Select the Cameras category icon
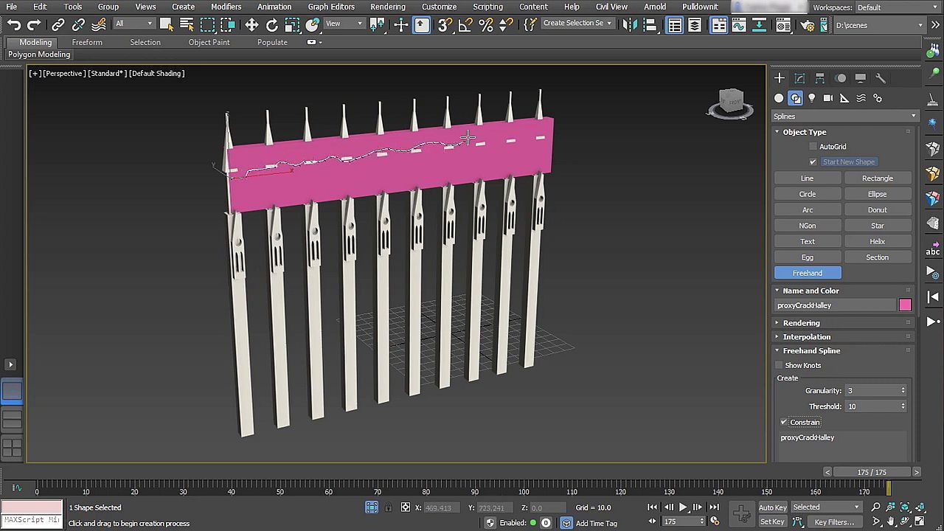Image resolution: width=944 pixels, height=531 pixels. pyautogui.click(x=828, y=98)
